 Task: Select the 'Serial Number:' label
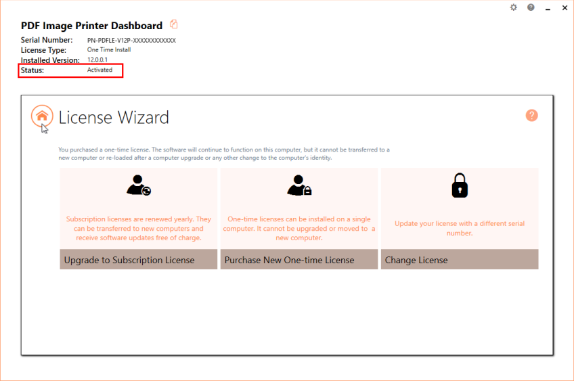pos(47,40)
